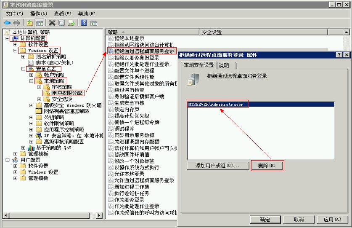Click the Properties toolbar icon
This screenshot has width=352, height=228.
(62, 23)
